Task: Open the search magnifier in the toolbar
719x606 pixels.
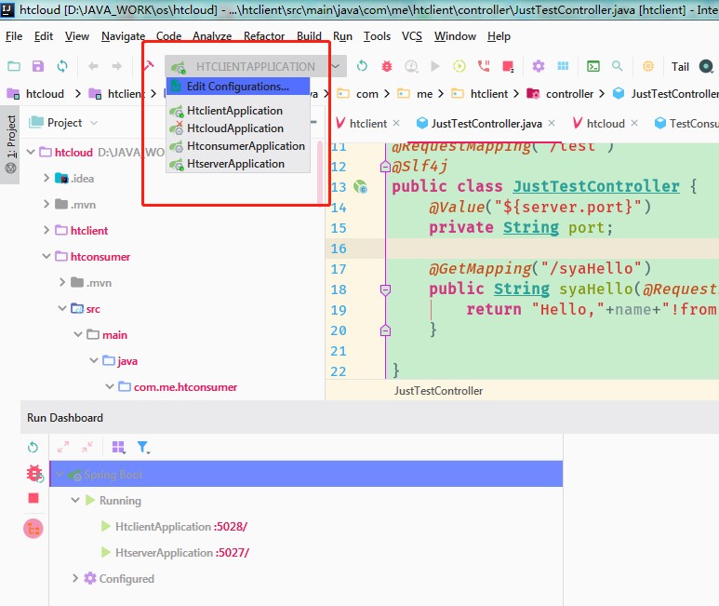Action: pyautogui.click(x=618, y=66)
